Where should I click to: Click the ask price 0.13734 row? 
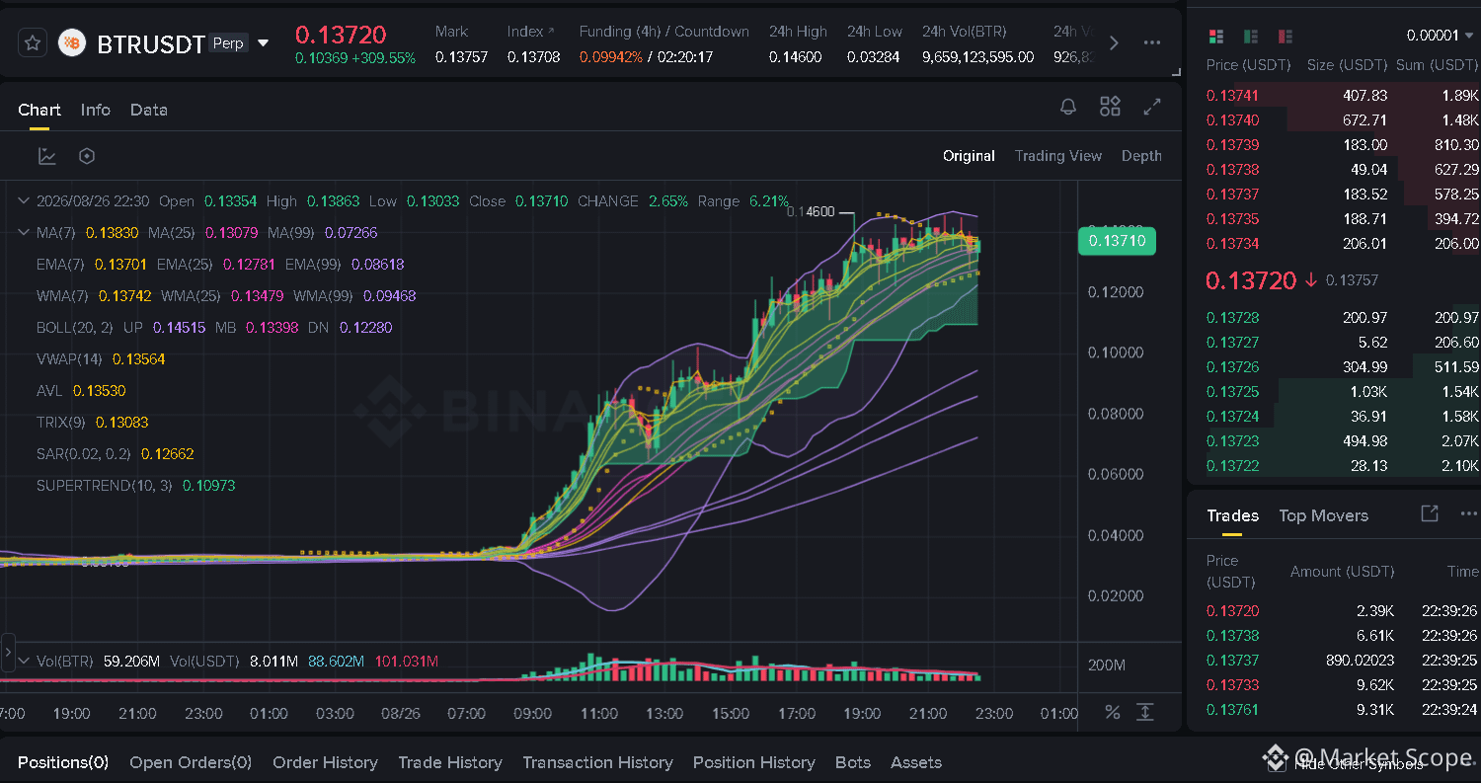[x=1343, y=244]
